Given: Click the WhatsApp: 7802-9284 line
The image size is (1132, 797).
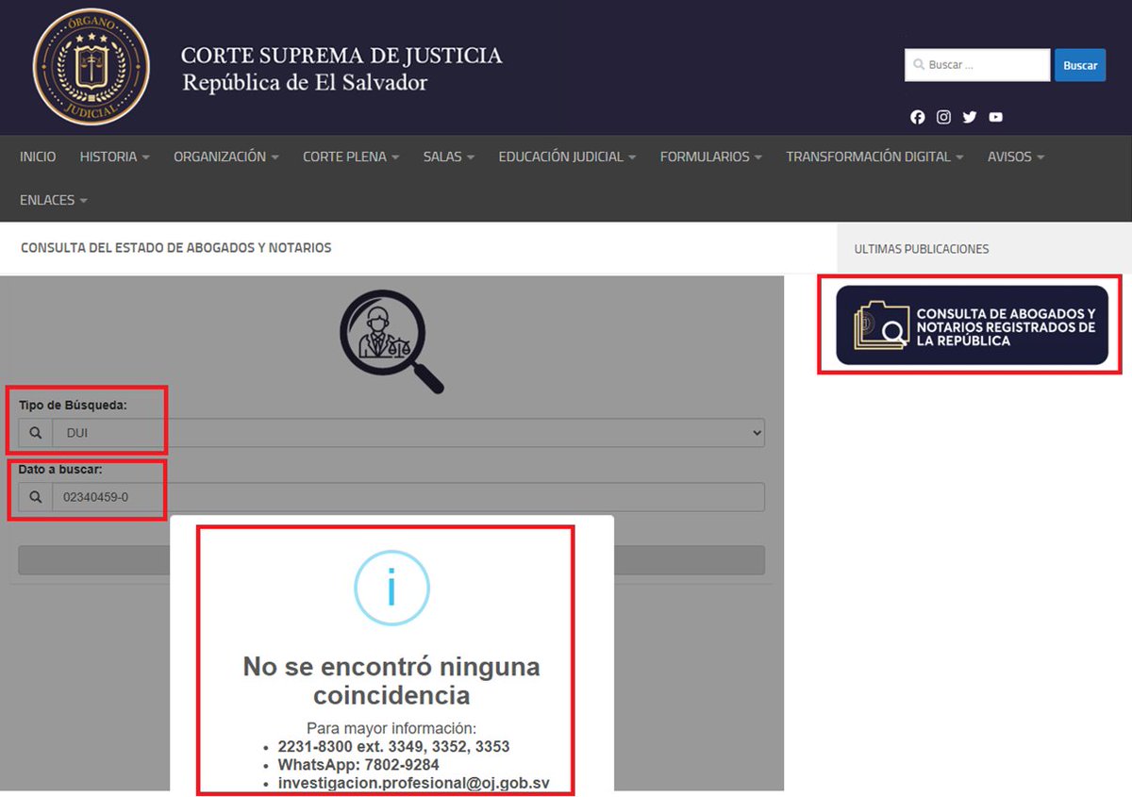Looking at the screenshot, I should [358, 765].
